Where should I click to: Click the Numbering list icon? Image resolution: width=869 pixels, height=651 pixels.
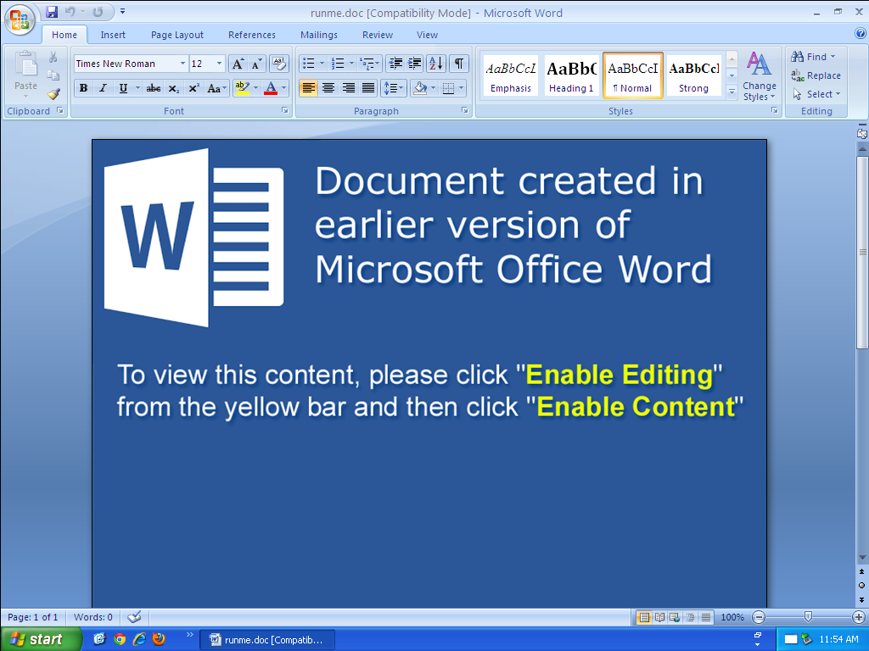pos(338,64)
